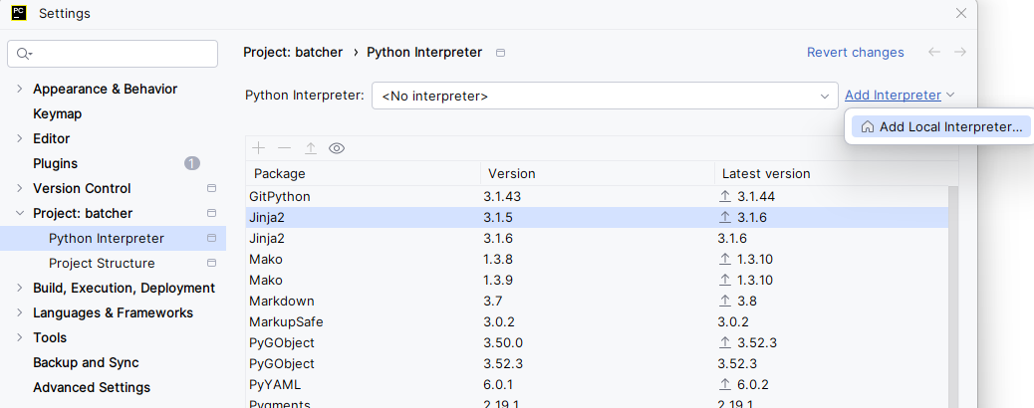The image size is (1034, 408).
Task: Open the Python Interpreter dropdown
Action: (x=605, y=97)
